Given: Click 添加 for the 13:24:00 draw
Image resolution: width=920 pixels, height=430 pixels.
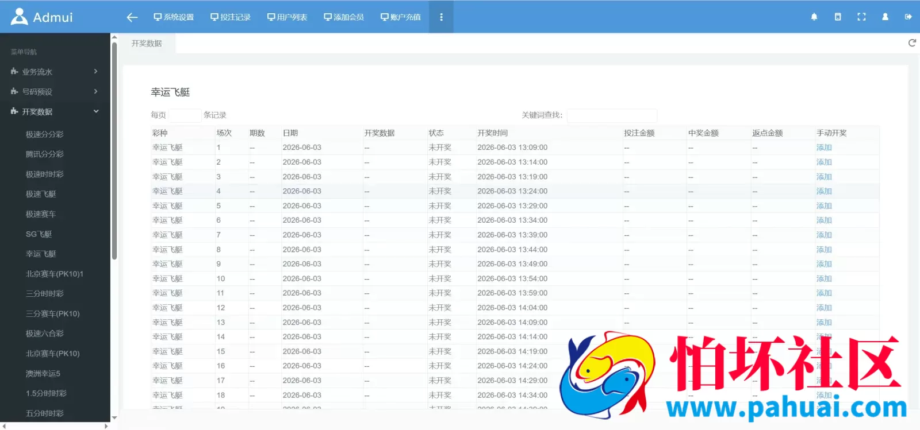Looking at the screenshot, I should click(824, 191).
